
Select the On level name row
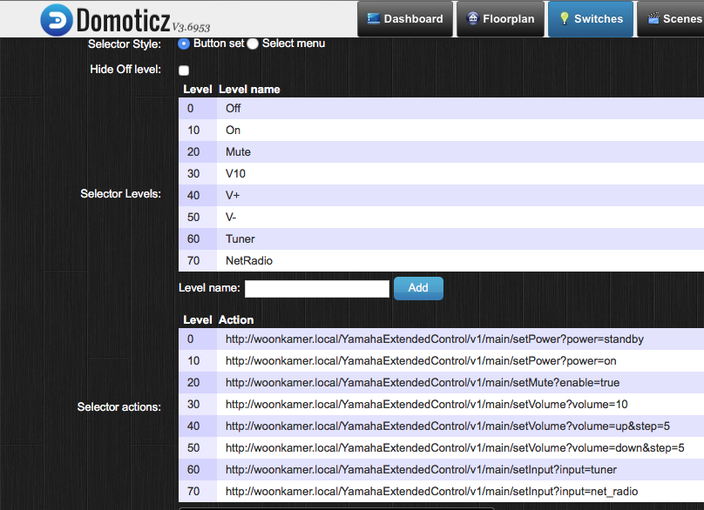pyautogui.click(x=442, y=130)
